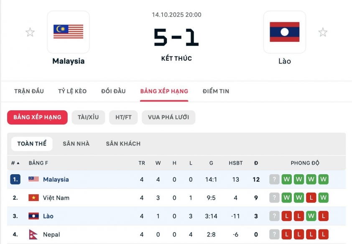Switch to the Sân Nhà view
The width and height of the screenshot is (352, 244).
(76, 144)
